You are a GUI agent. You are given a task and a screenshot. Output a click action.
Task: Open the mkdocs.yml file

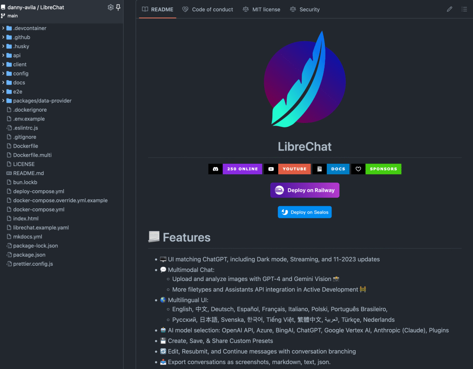28,237
